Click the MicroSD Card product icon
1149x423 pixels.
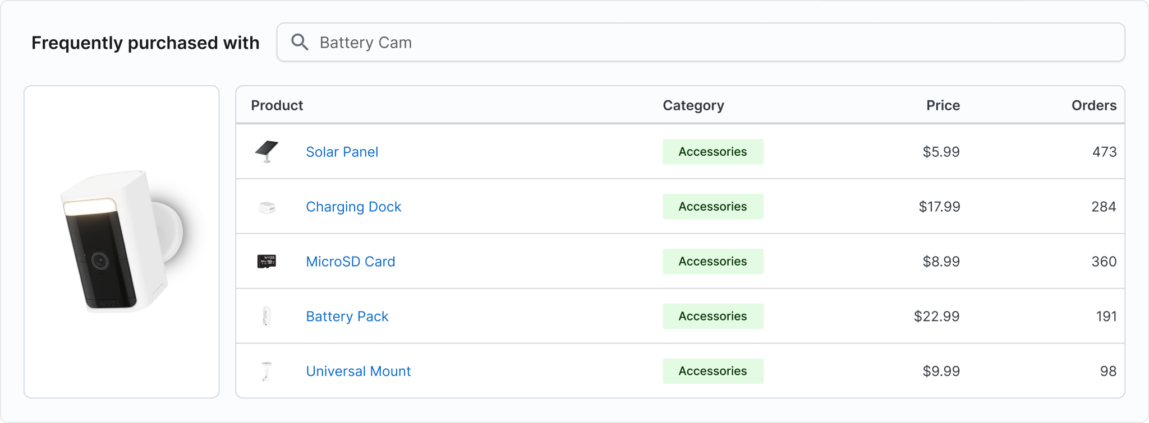tap(266, 262)
